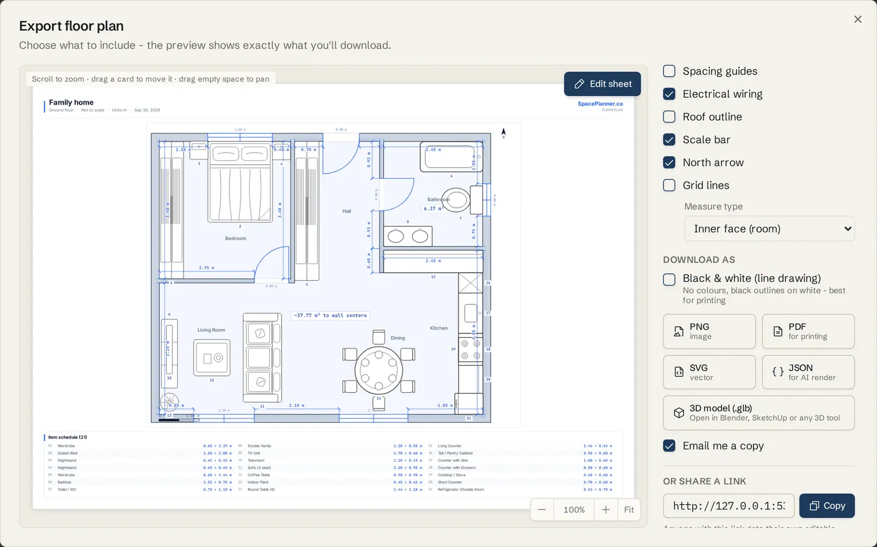Screen dimensions: 877x547
Task: Click the Item schedule (21) heading
Action: pos(68,437)
